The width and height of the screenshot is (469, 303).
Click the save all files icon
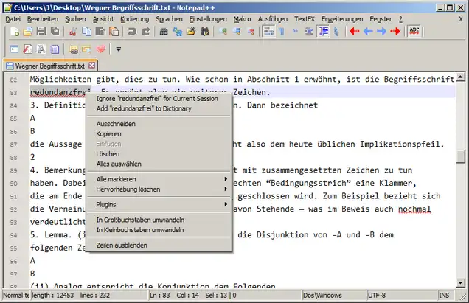pos(55,32)
